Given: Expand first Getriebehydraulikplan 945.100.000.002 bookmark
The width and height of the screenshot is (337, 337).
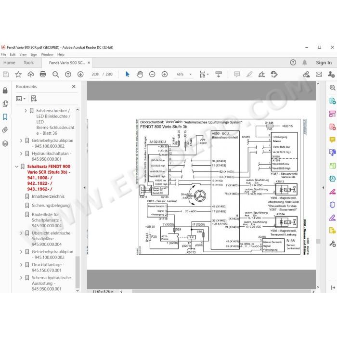Looking at the screenshot, I should [21, 141].
